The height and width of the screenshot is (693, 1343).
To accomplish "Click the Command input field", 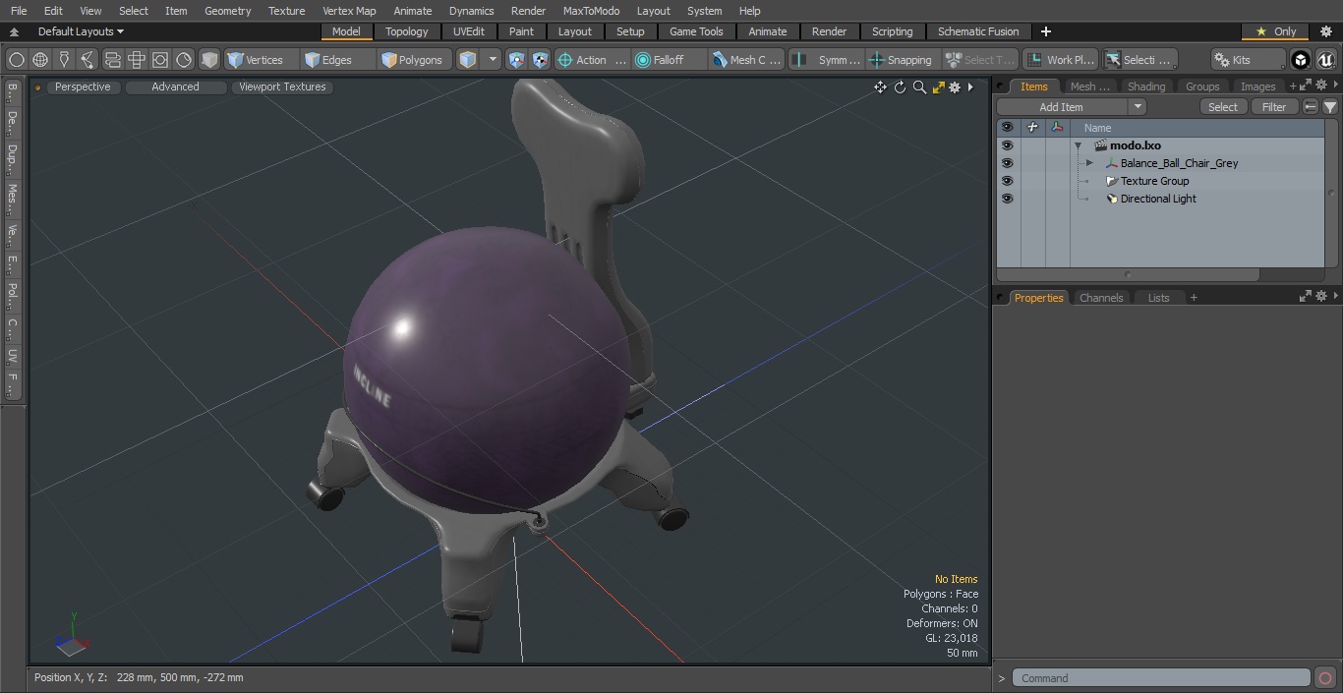I will tap(1161, 678).
